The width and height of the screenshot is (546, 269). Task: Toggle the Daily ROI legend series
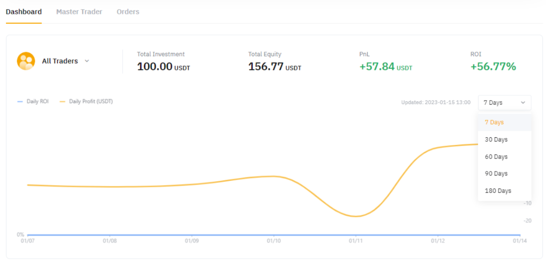point(33,101)
